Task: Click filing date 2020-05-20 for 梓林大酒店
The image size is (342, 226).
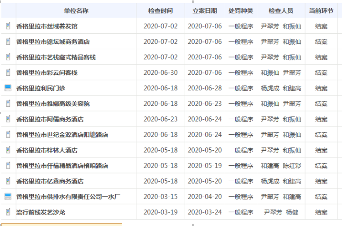Action: [x=205, y=150]
